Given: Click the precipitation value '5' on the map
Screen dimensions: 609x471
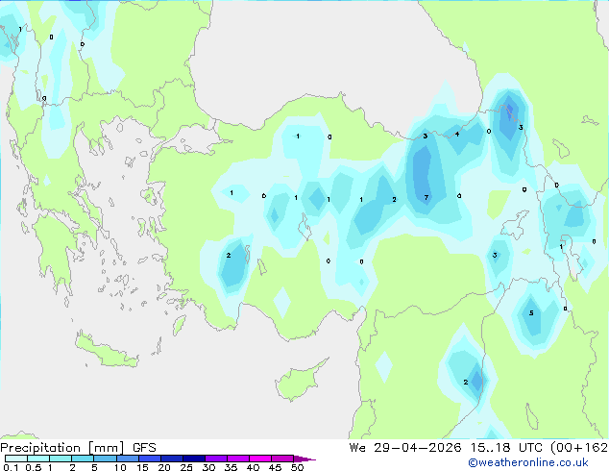Looking at the screenshot, I should coord(531,312).
